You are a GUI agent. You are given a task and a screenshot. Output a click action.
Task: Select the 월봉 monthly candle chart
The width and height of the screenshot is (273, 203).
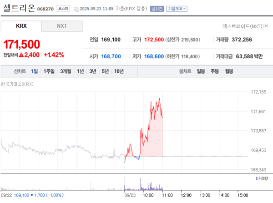coord(228,71)
